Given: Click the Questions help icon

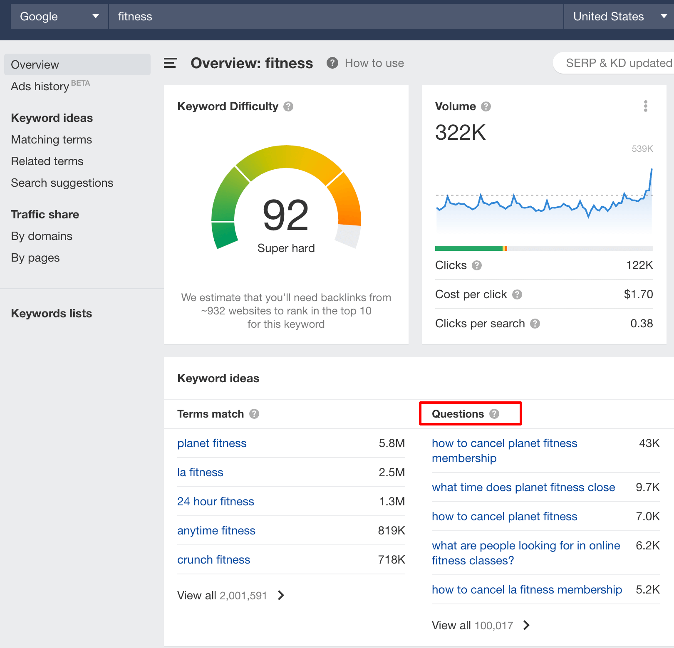Looking at the screenshot, I should pos(494,414).
